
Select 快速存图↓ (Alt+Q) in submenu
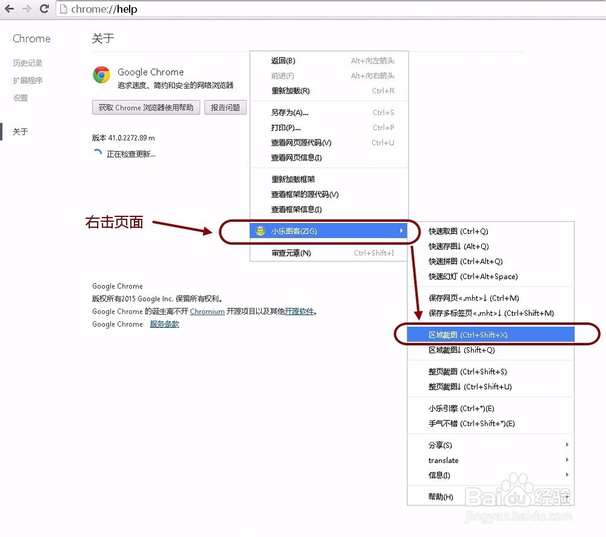coord(491,246)
